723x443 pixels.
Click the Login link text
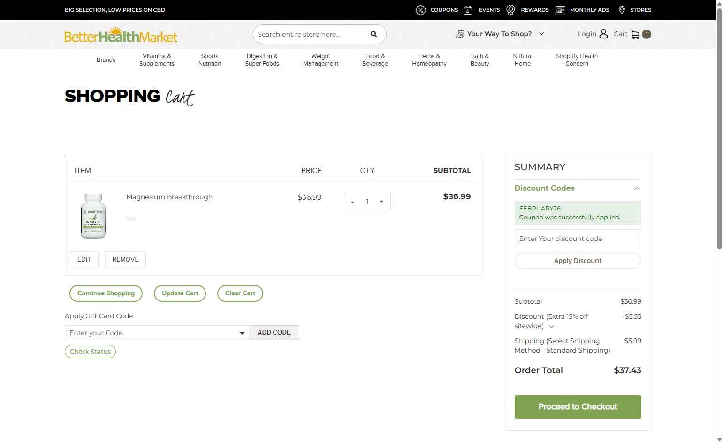click(587, 34)
